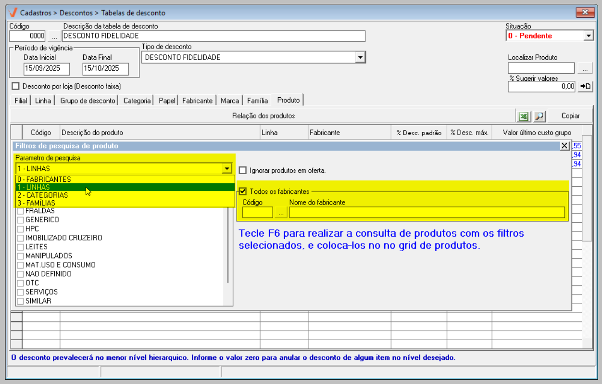Check Ignorar produtos em oferta

[x=243, y=170]
